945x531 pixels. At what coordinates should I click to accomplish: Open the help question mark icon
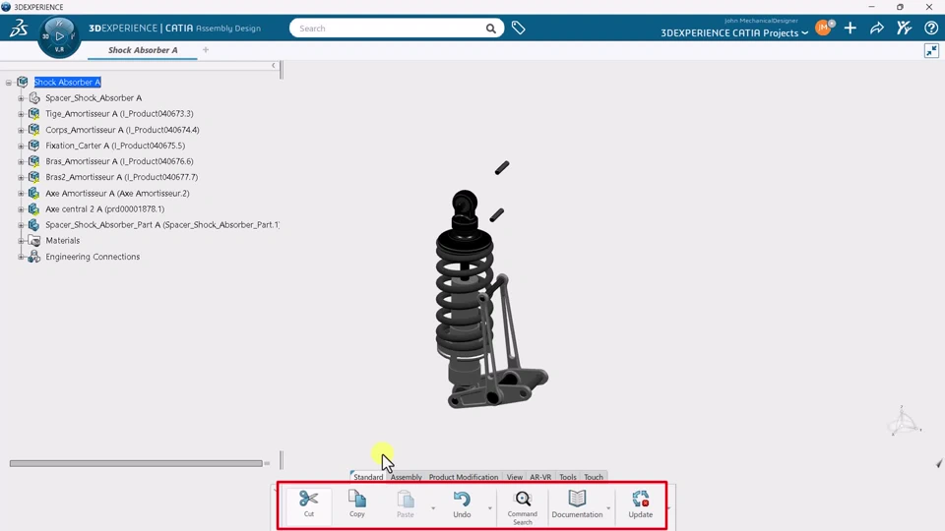click(x=930, y=28)
